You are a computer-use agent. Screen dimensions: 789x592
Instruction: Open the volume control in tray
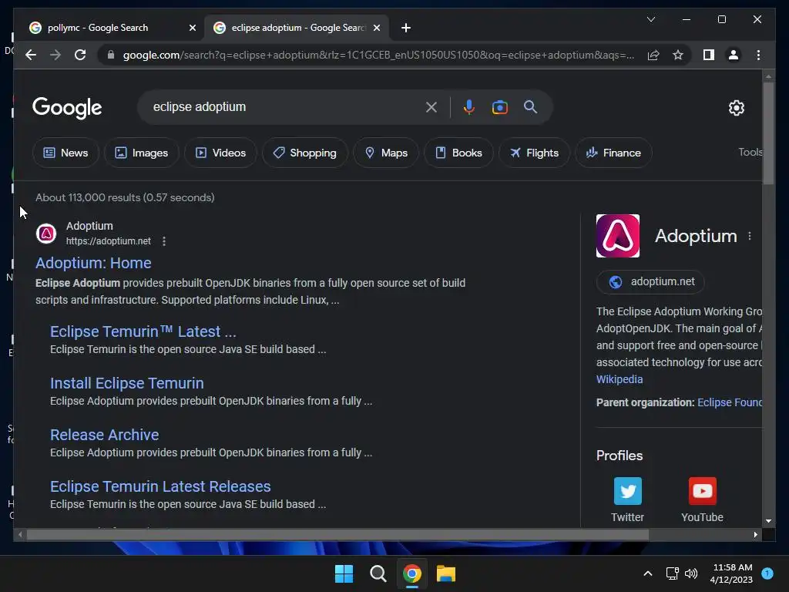[691, 573]
